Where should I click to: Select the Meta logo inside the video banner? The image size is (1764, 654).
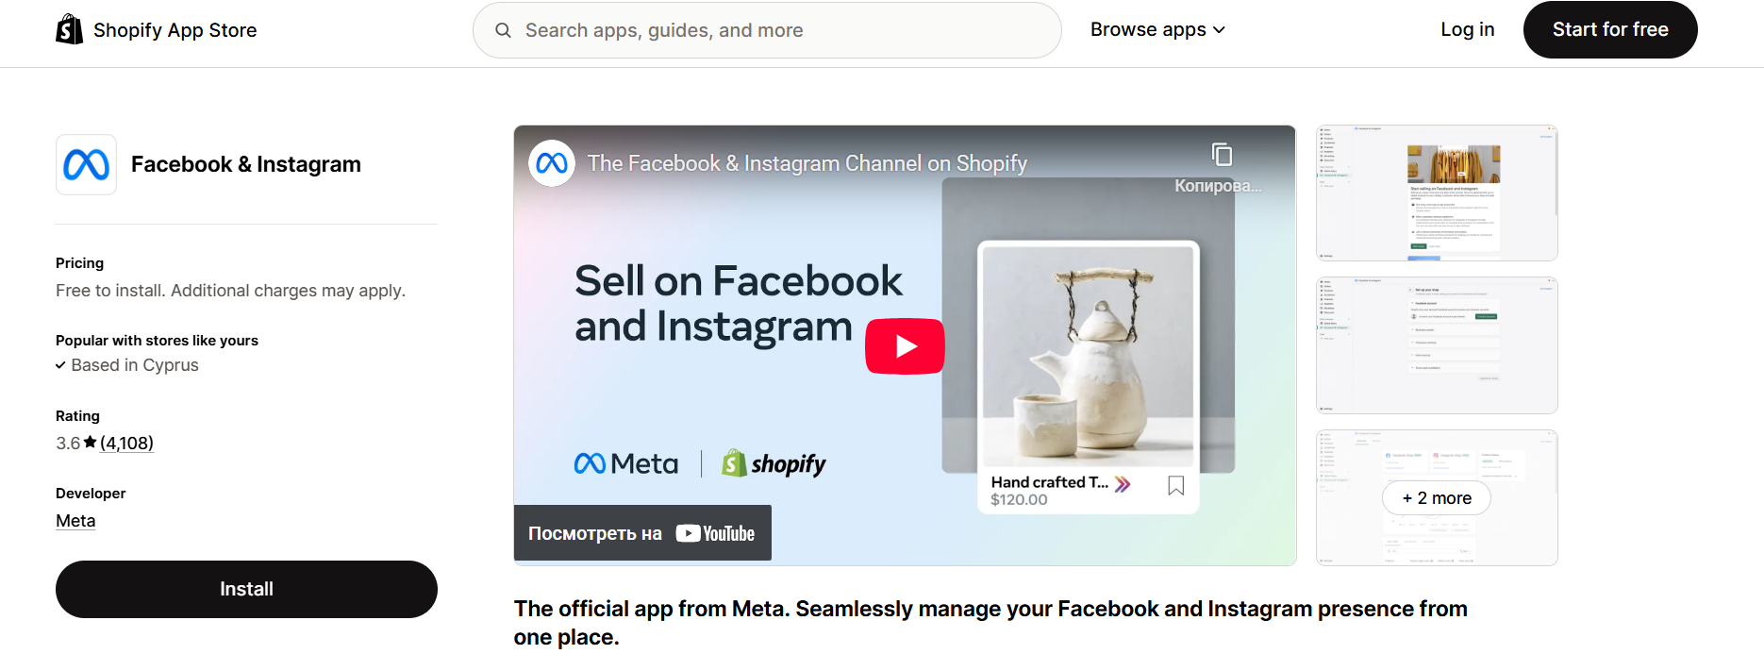(625, 462)
